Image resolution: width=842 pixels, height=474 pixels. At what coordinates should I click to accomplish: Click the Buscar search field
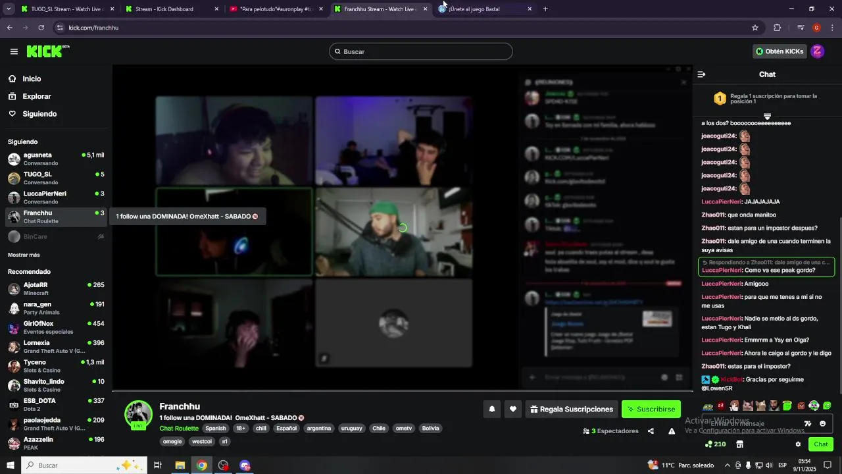(x=421, y=51)
